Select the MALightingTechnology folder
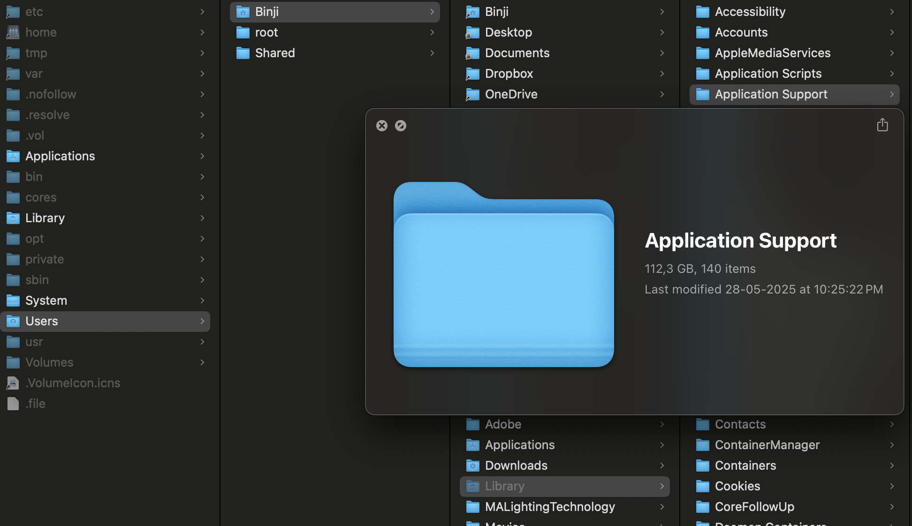The image size is (912, 526). (549, 507)
